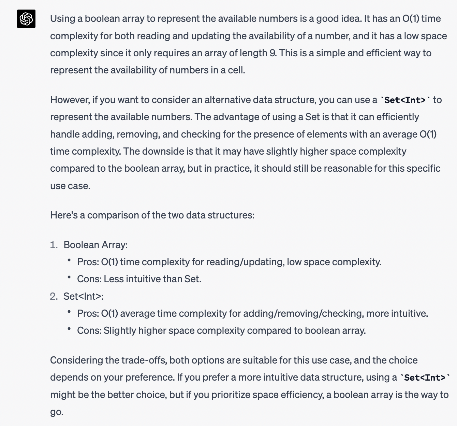Click the short line reading "use case."

[70, 186]
